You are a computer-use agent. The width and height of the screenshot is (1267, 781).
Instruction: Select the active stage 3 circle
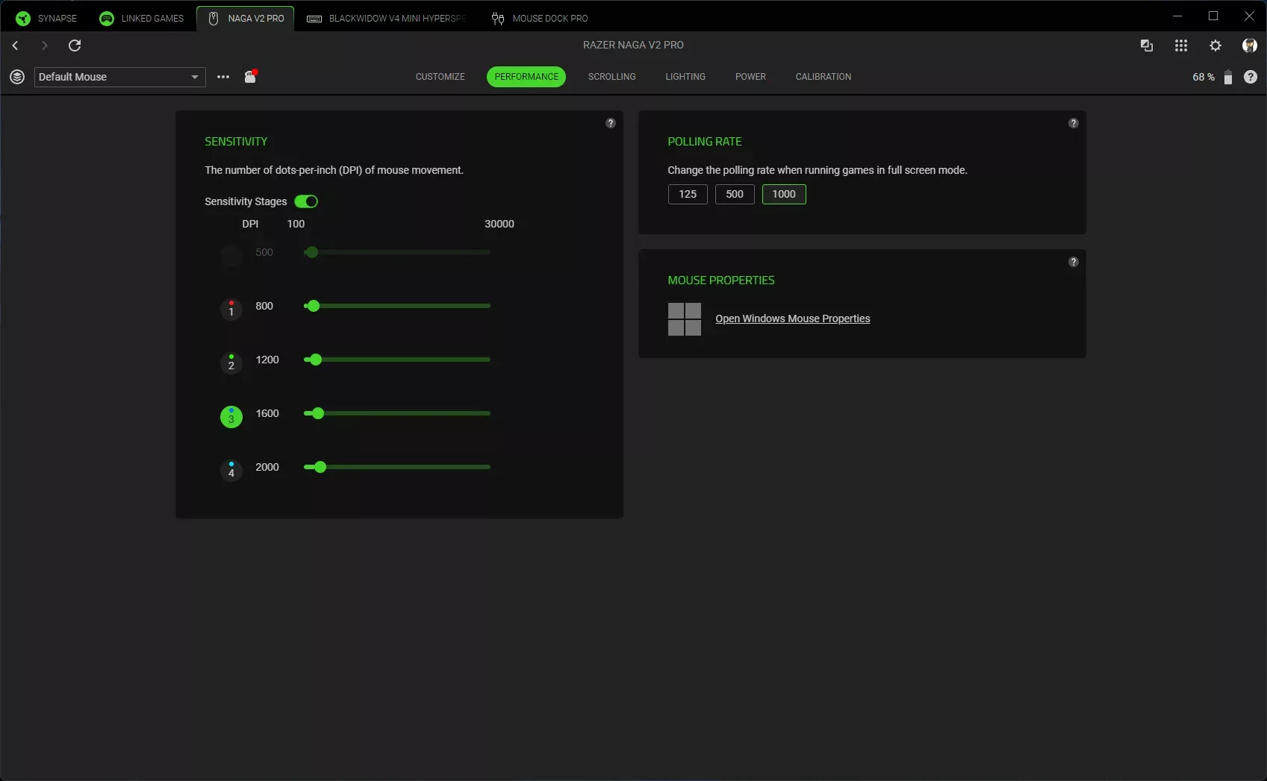231,416
